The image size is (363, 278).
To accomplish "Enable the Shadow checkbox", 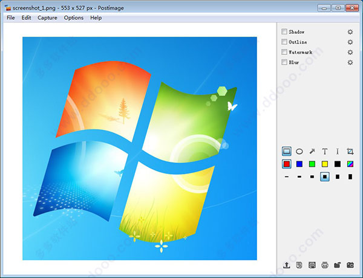I will pos(284,31).
